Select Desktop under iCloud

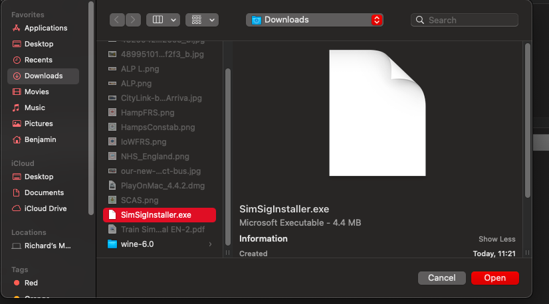click(43, 177)
